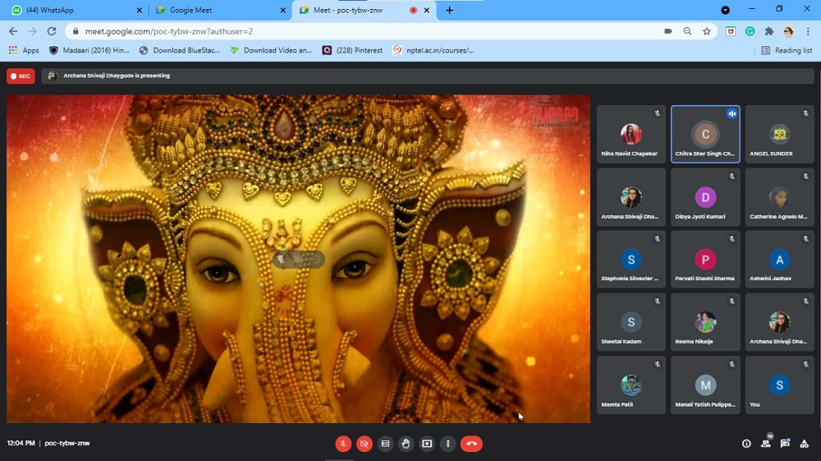Close the Google Meet tab
Screen dimensions: 821x461
coord(283,10)
